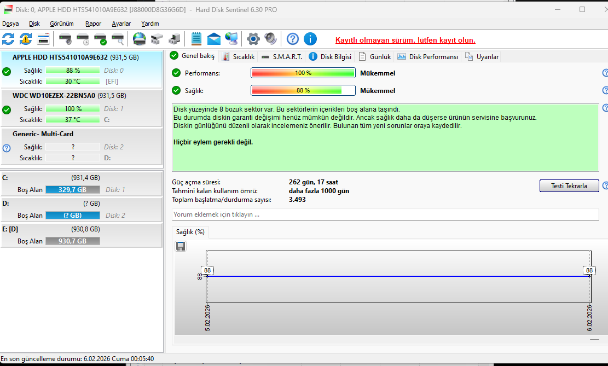Open the Görünüm menu
608x366 pixels.
tap(62, 24)
